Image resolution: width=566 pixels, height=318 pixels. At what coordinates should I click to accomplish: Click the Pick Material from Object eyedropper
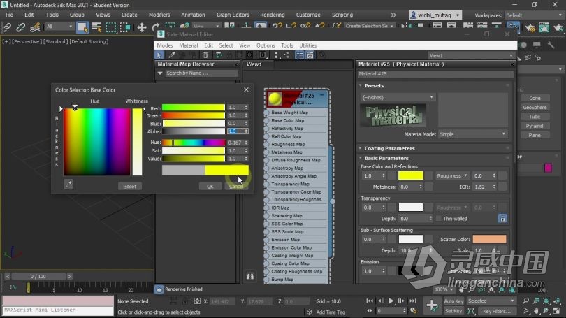171,55
